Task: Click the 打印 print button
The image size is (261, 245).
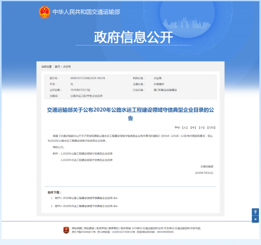Action: [211, 127]
